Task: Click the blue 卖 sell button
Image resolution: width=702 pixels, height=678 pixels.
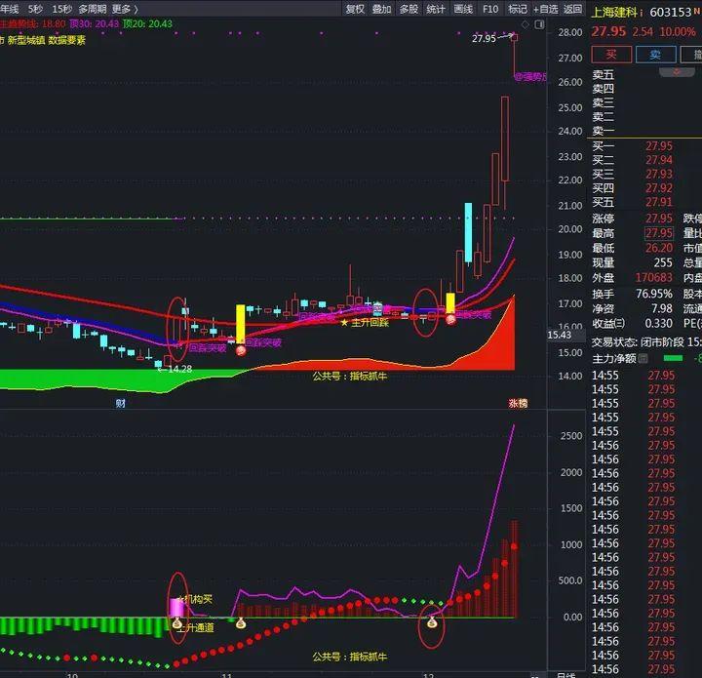Action: tap(655, 55)
